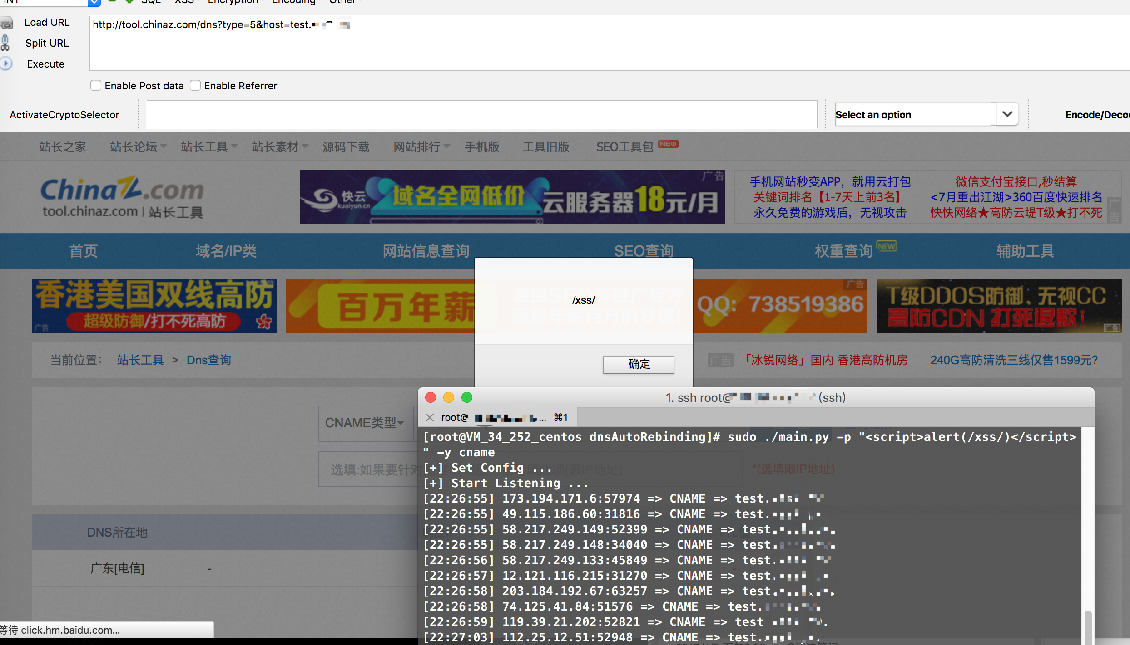Click the green zoom dot on ssh window
The image size is (1130, 645).
467,398
